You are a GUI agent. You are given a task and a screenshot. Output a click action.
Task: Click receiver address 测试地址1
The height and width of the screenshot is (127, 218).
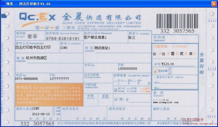click(102, 48)
